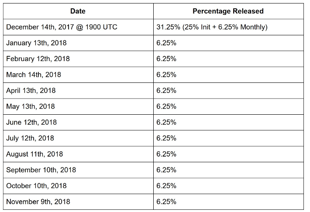
Task: Click the February 12th, 2018 cell
Action: [x=38, y=59]
